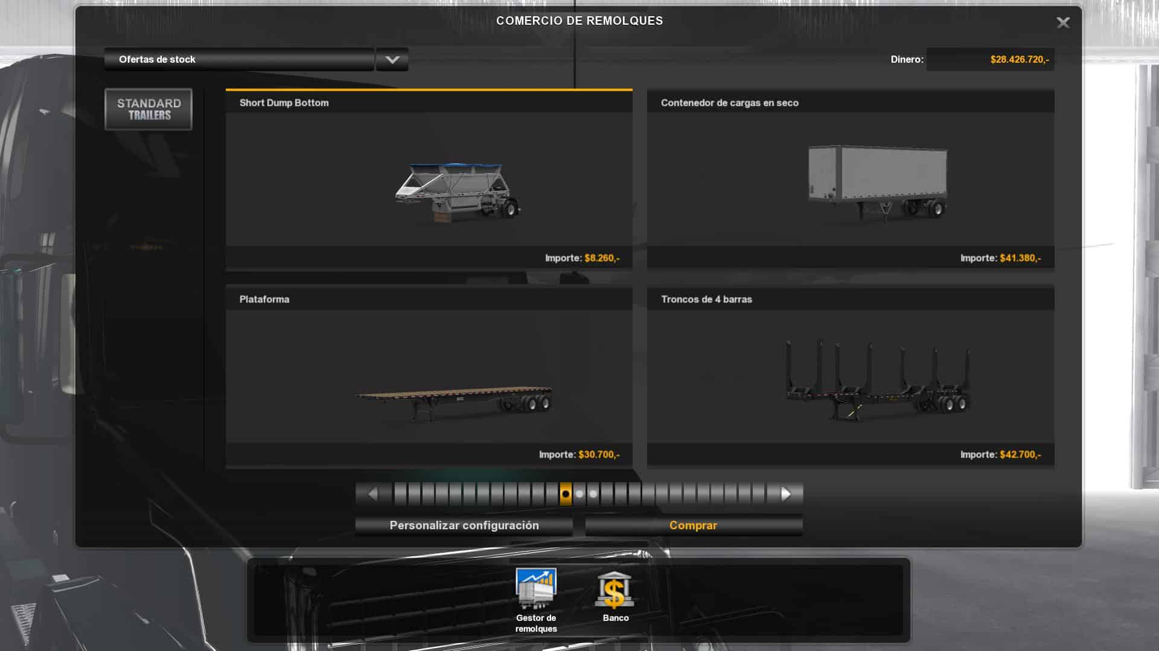
Task: Go to previous page with left arrow
Action: click(372, 494)
